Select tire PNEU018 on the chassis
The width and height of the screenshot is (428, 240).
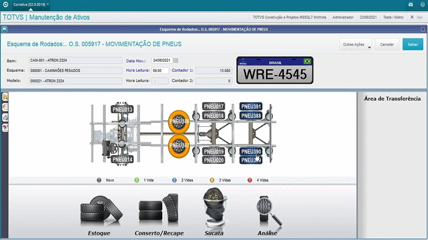214,116
